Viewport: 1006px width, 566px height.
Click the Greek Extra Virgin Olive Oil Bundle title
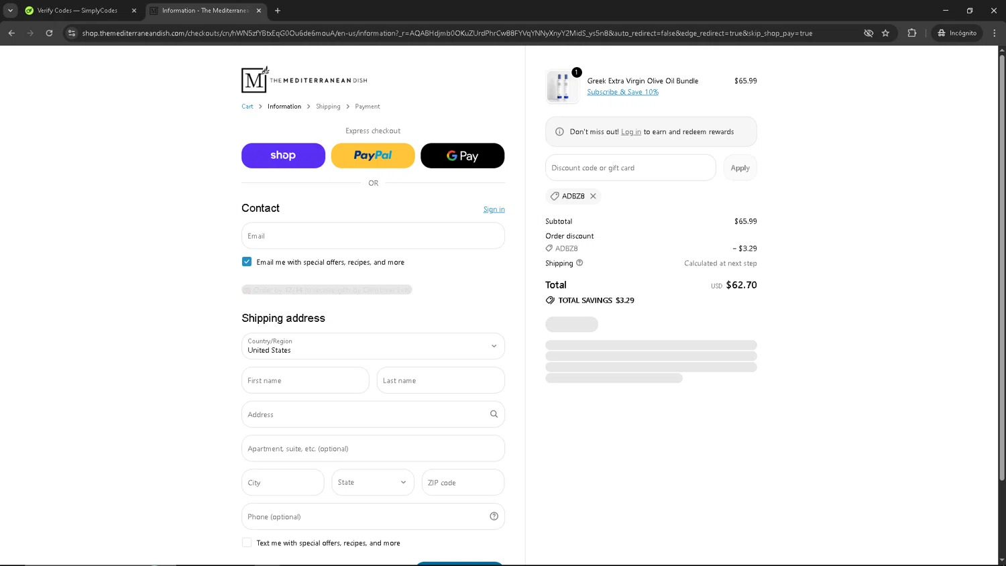(x=643, y=81)
